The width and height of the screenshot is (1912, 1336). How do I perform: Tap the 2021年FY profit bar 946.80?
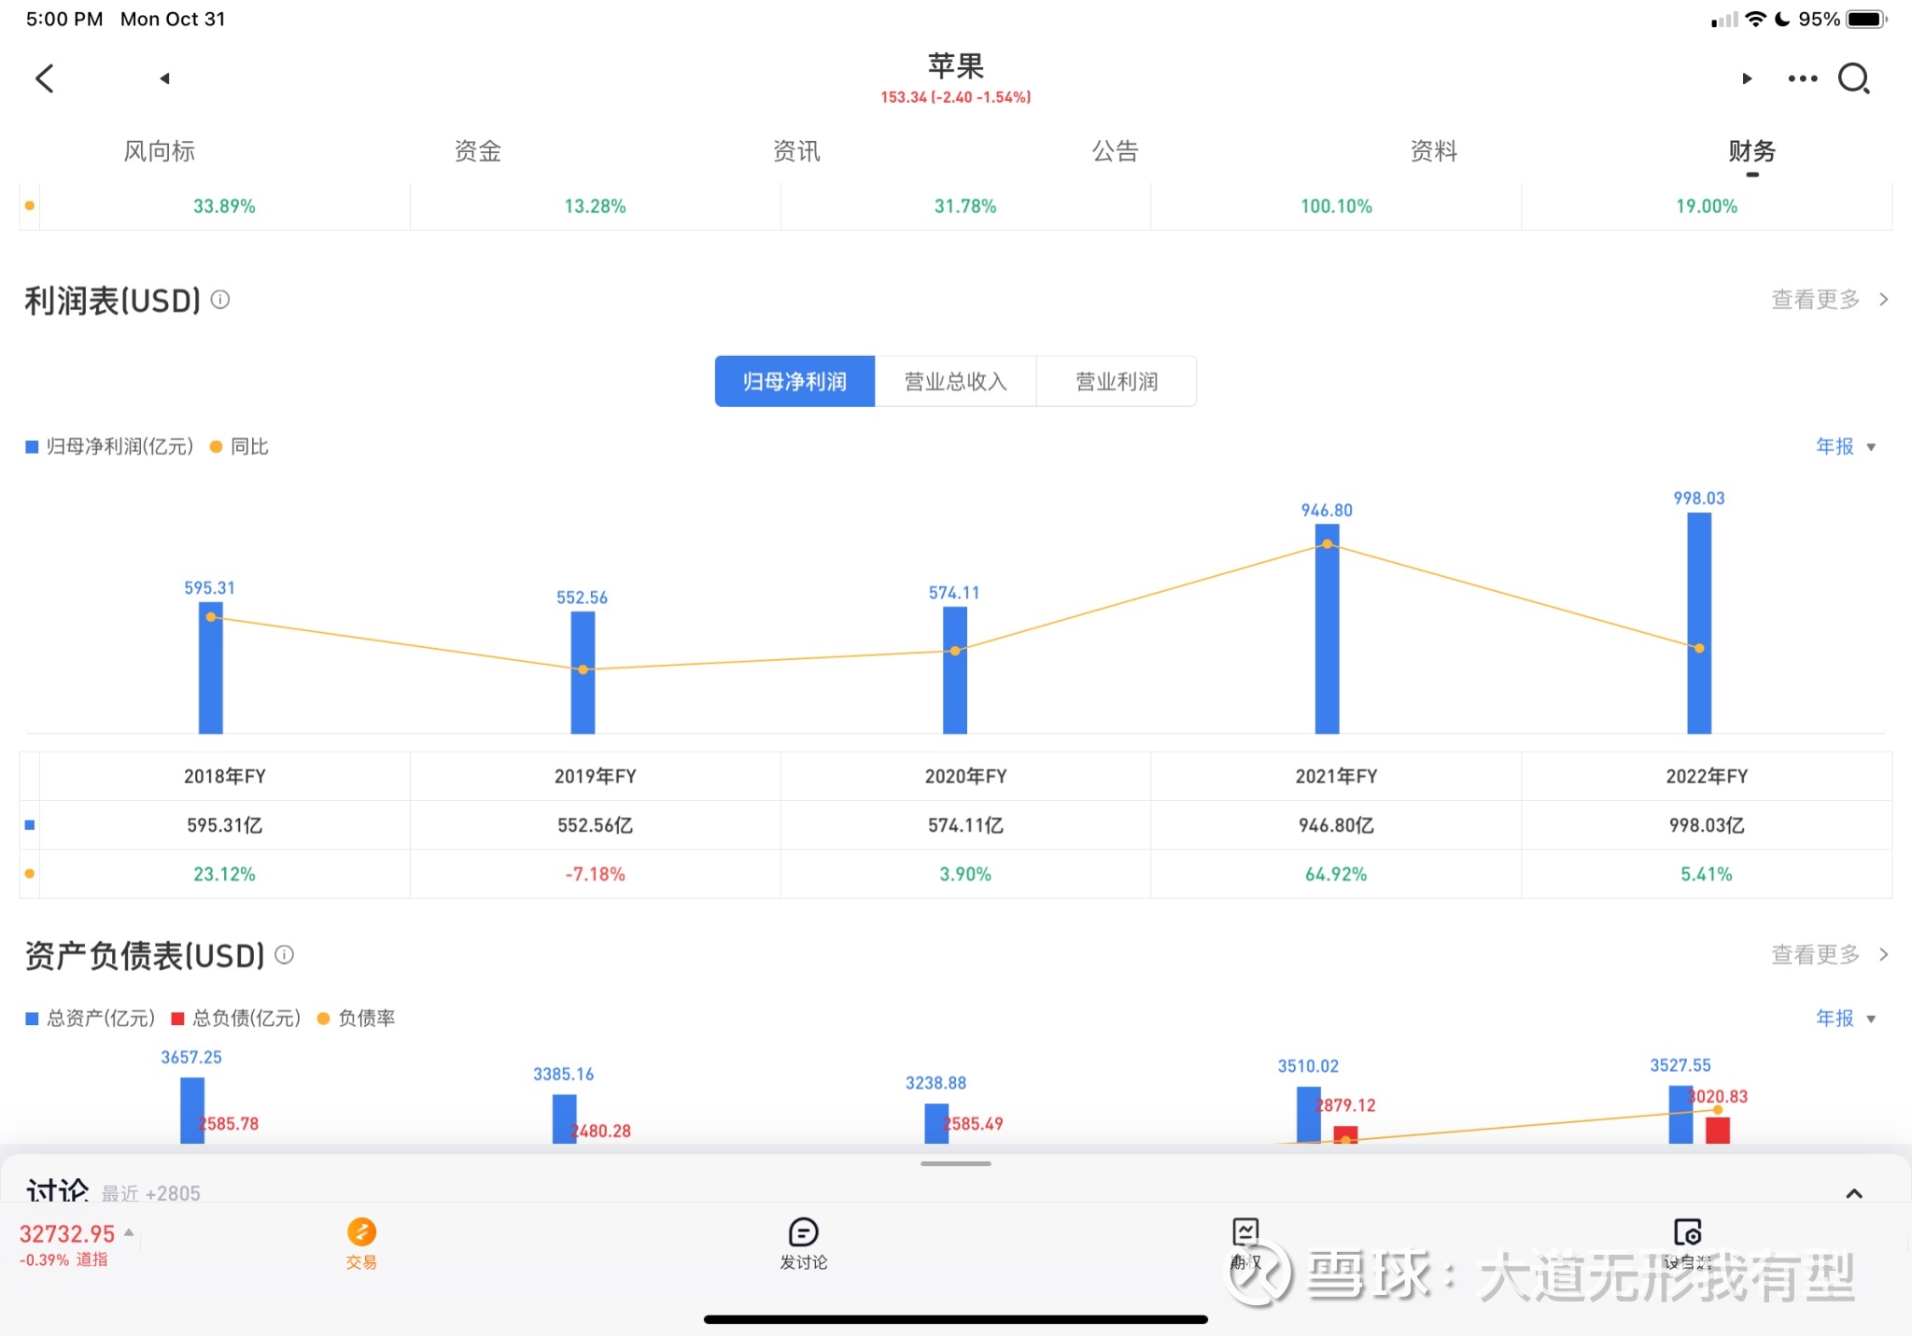1327,628
